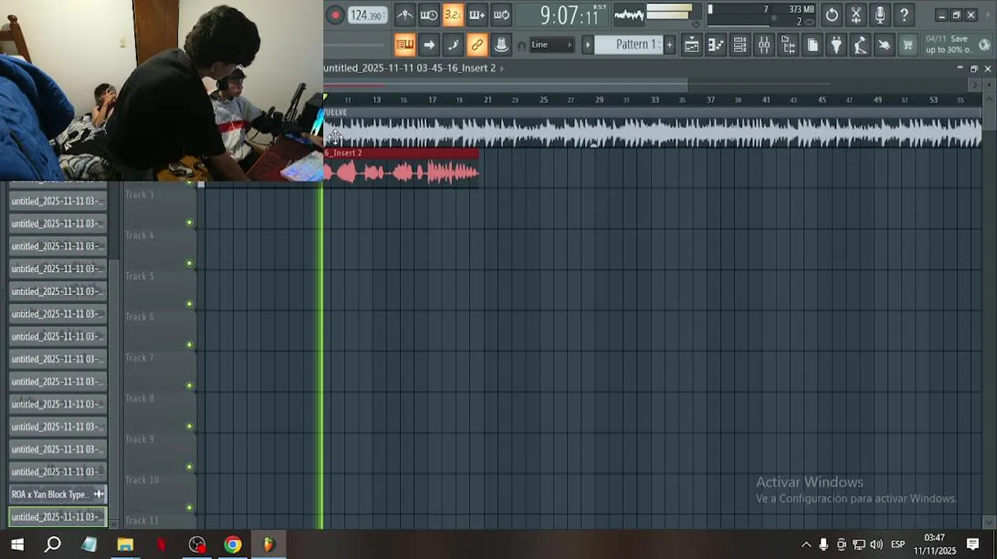Click the global snap magnet icon
This screenshot has width=997, height=559.
(x=522, y=46)
